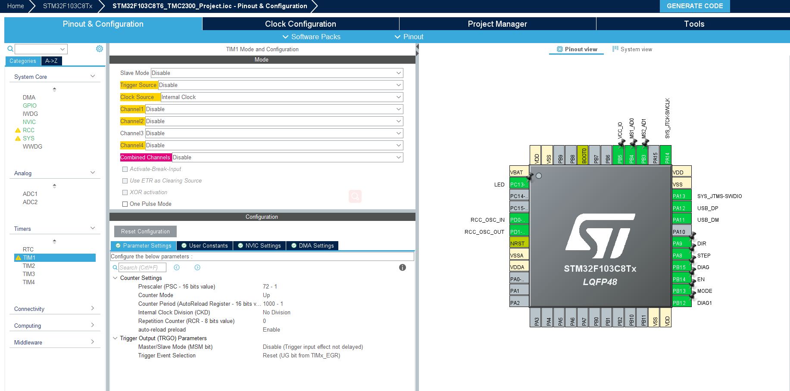Open categories settings gear icon
This screenshot has height=391, width=790.
[x=100, y=49]
